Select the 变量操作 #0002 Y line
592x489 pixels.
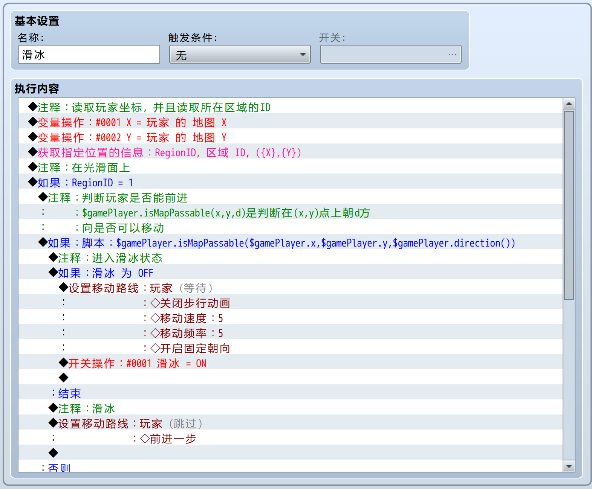290,136
